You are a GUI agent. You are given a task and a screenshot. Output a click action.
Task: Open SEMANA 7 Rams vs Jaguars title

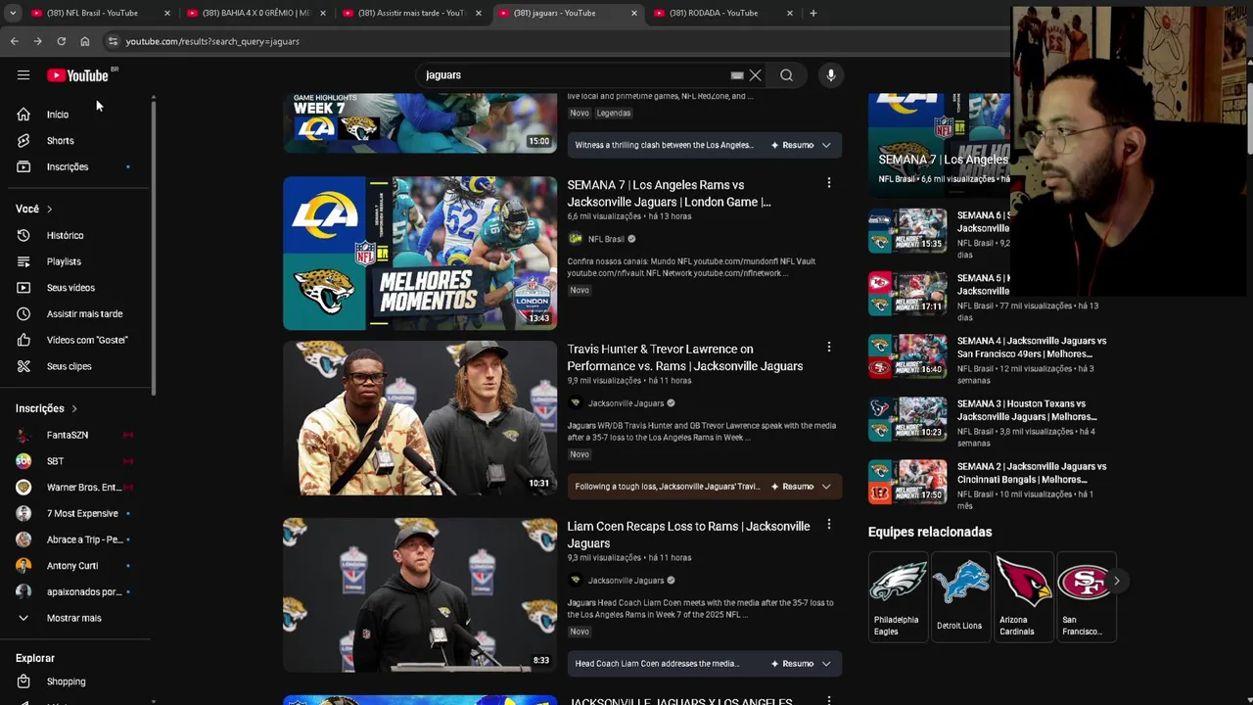pos(669,193)
